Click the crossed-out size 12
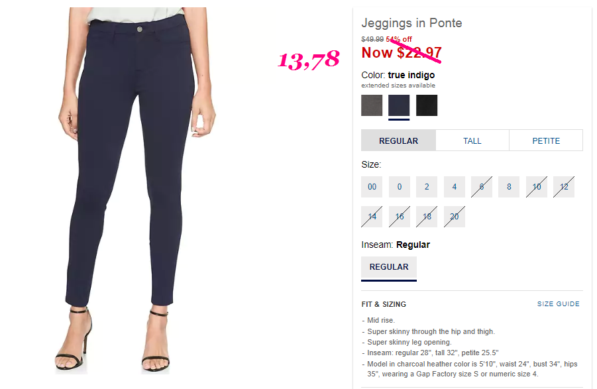The image size is (597, 389). (x=564, y=187)
